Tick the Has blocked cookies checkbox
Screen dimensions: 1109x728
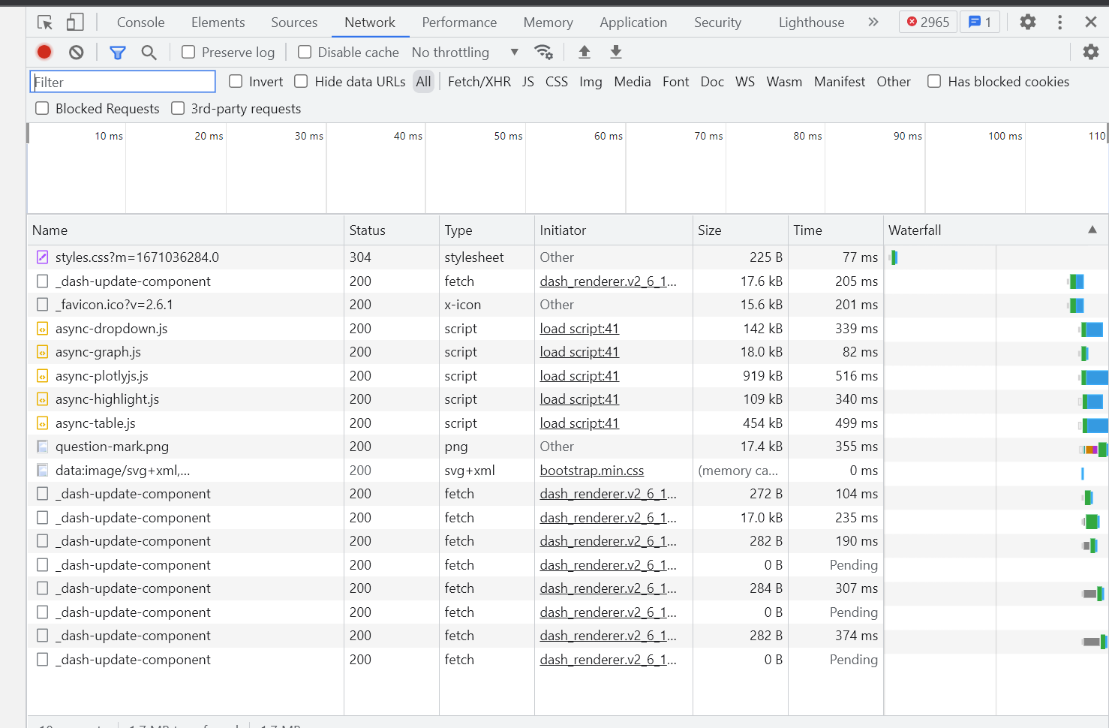coord(934,82)
